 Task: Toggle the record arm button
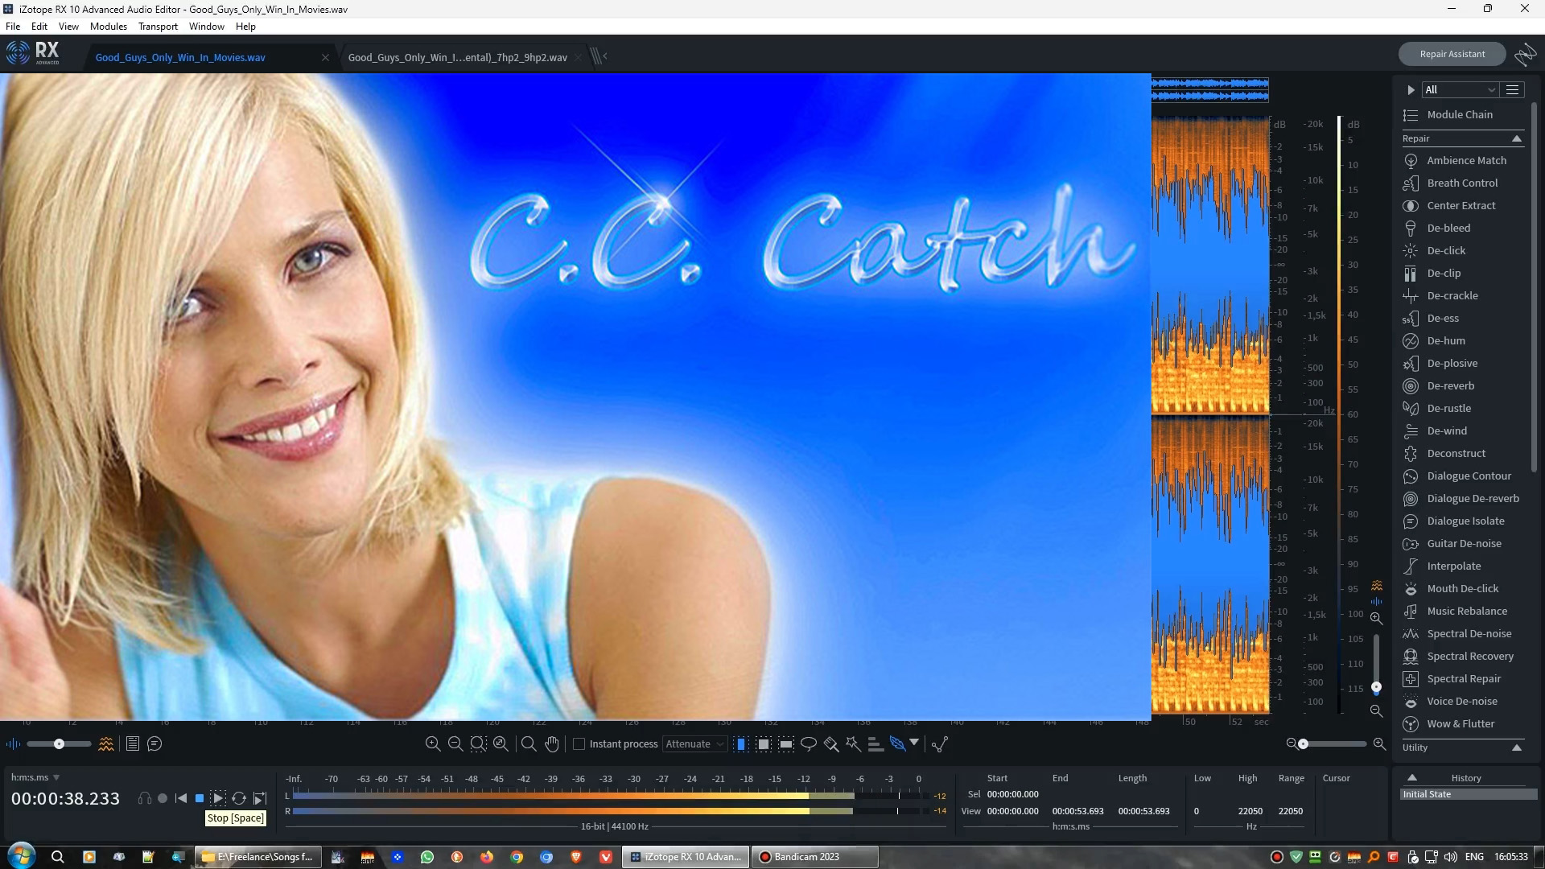coord(163,799)
